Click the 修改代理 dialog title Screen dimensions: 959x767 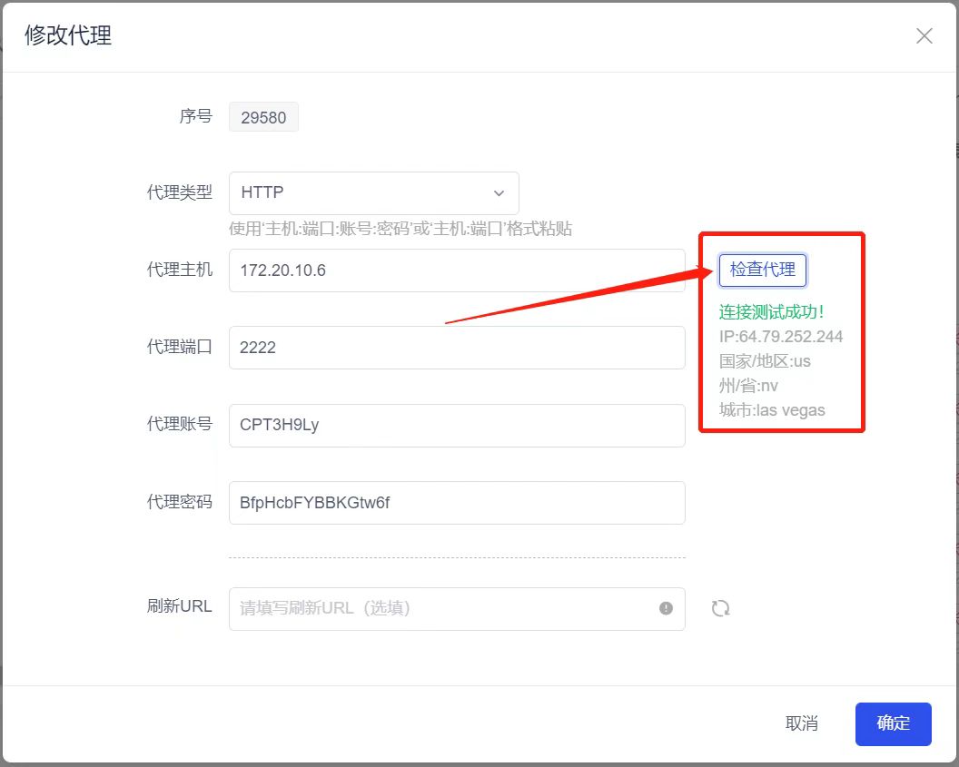pyautogui.click(x=68, y=35)
